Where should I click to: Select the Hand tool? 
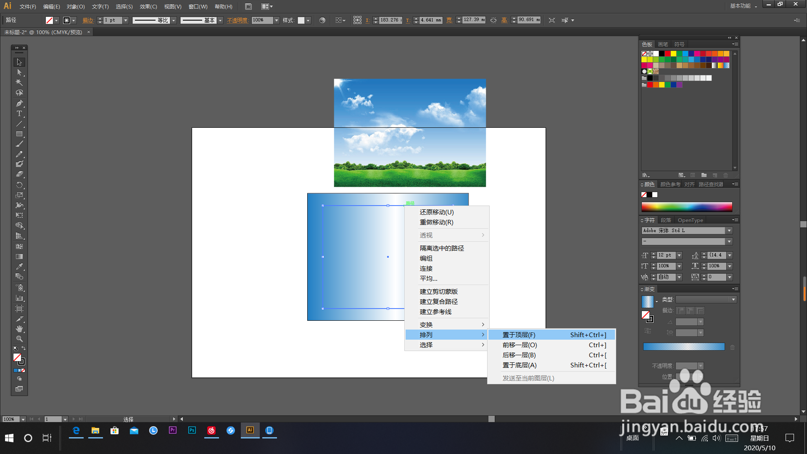click(19, 329)
